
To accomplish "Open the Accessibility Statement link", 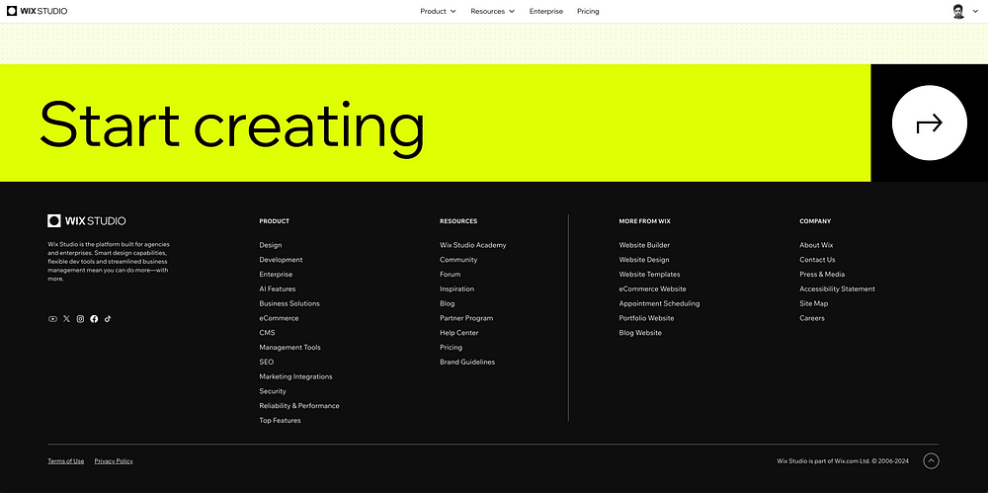I will point(838,288).
